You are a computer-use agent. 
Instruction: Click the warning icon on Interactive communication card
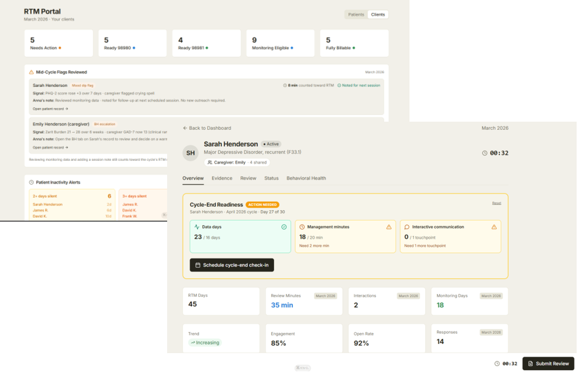[494, 227]
